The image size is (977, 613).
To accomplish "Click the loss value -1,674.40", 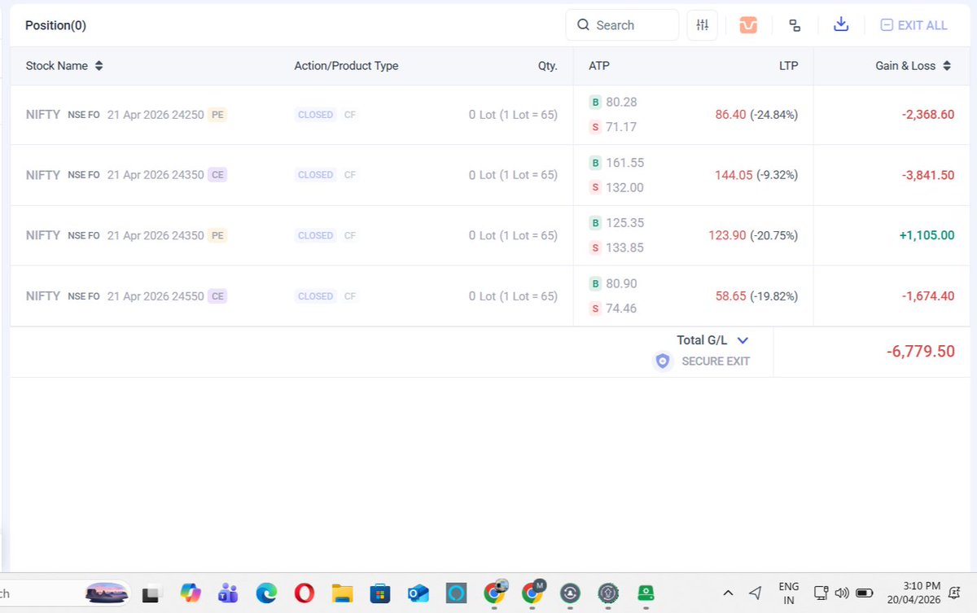I will pos(927,296).
